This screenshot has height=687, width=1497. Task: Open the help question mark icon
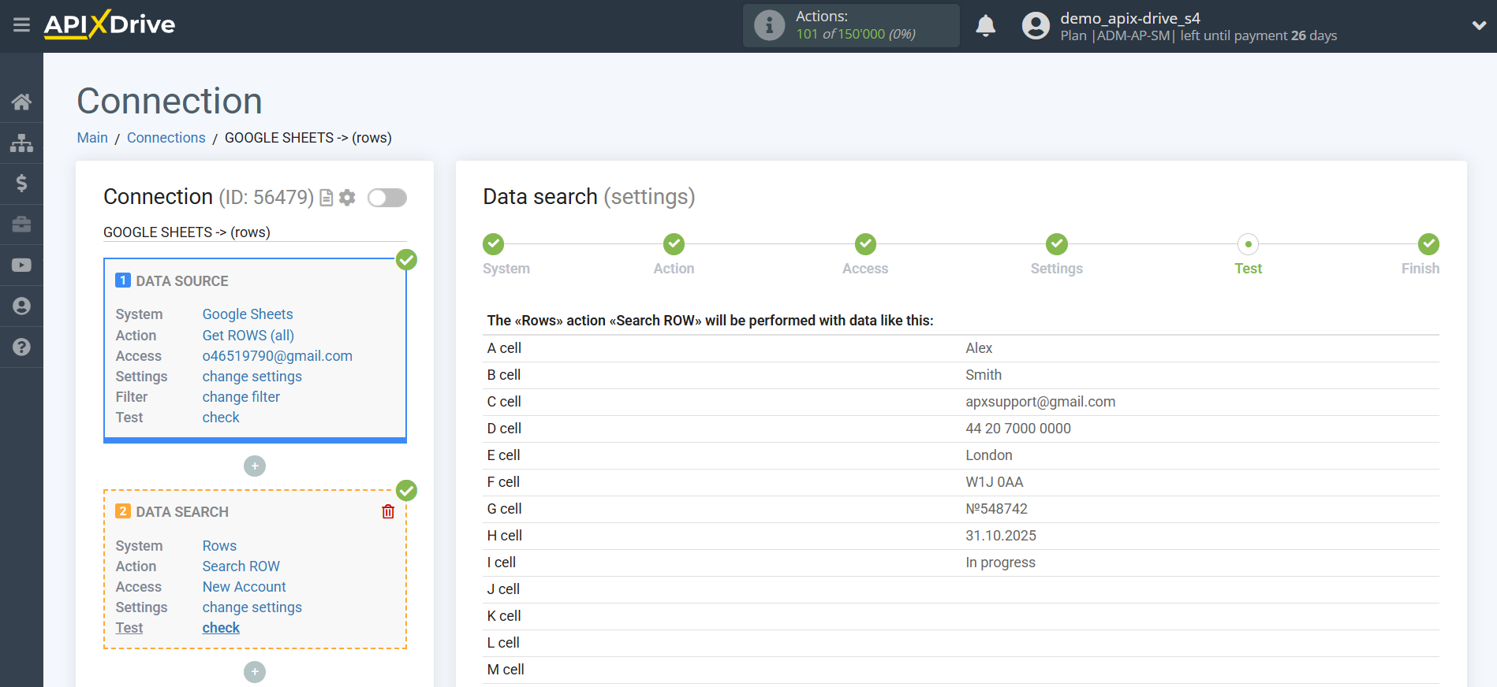pos(21,347)
